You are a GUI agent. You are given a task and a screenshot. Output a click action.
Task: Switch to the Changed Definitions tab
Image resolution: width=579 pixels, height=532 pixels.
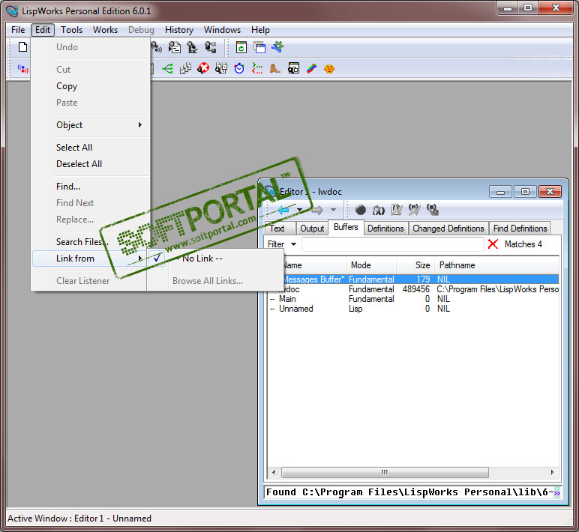(x=448, y=229)
